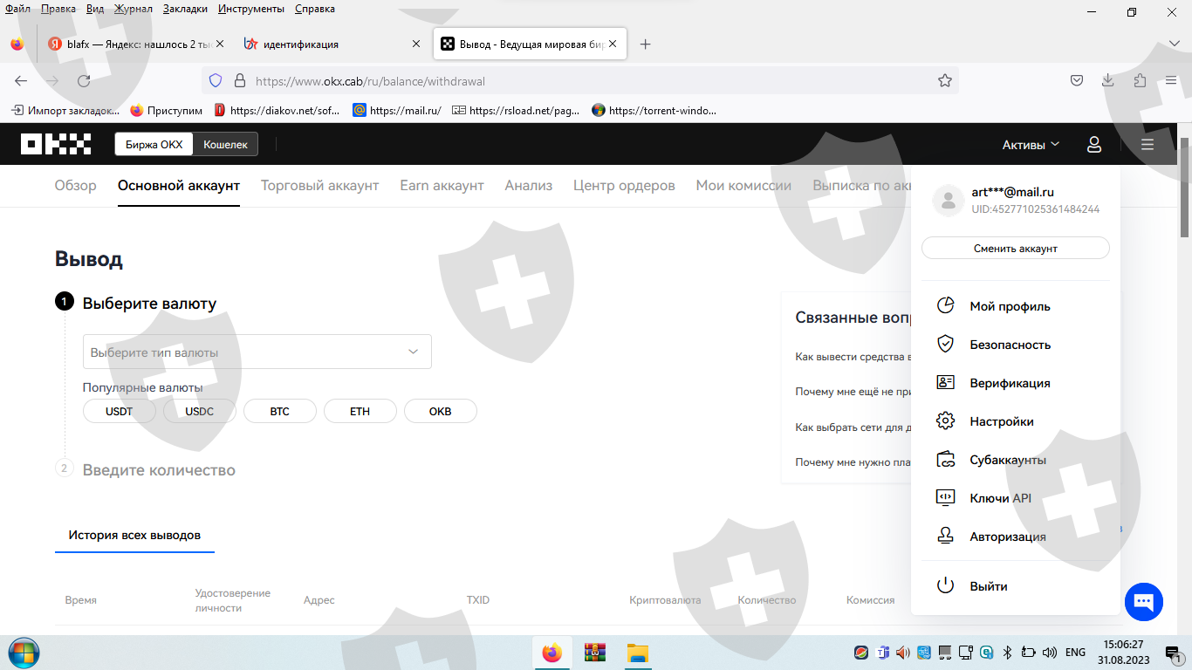Click the Bluetooth icon in system tray

pos(1006,652)
